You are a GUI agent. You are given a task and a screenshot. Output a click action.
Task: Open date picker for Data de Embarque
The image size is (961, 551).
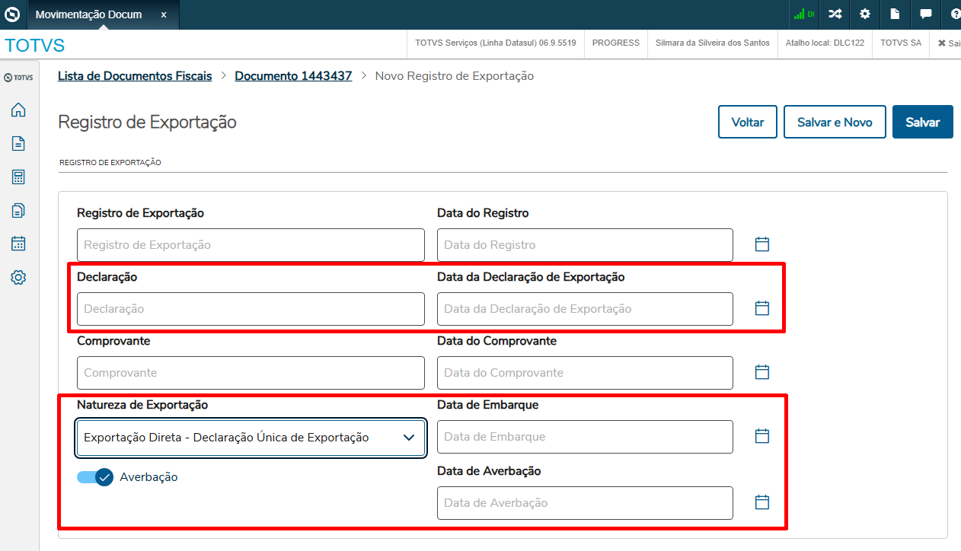click(762, 436)
